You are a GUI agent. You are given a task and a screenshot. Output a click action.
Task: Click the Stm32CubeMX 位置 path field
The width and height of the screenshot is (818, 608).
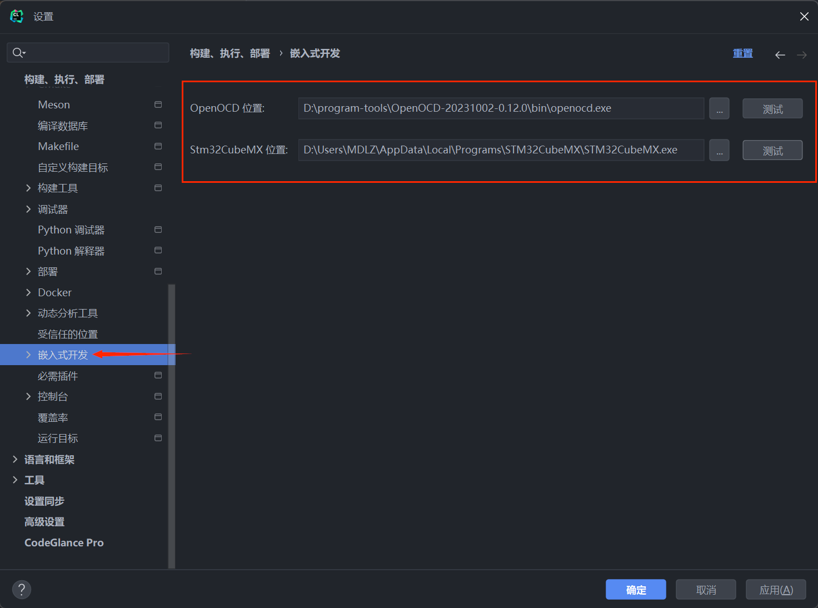coord(501,150)
